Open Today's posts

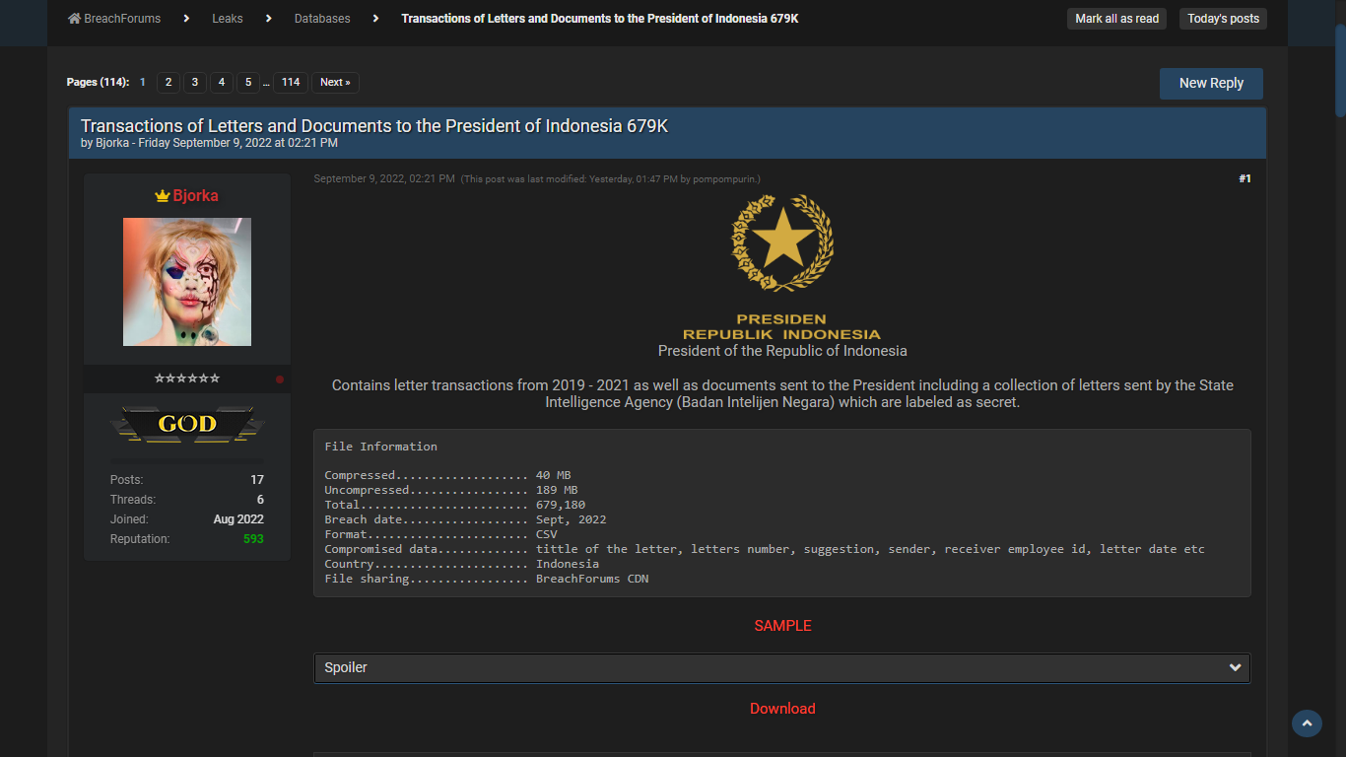[x=1223, y=19]
